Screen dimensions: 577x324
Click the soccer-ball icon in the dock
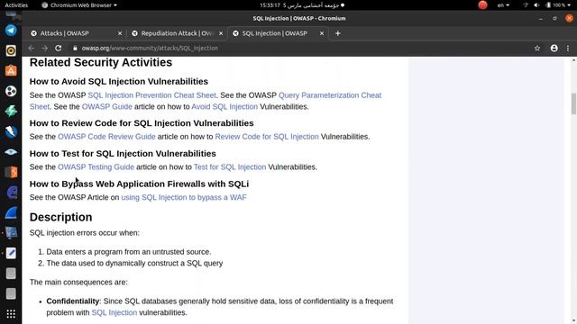11,91
